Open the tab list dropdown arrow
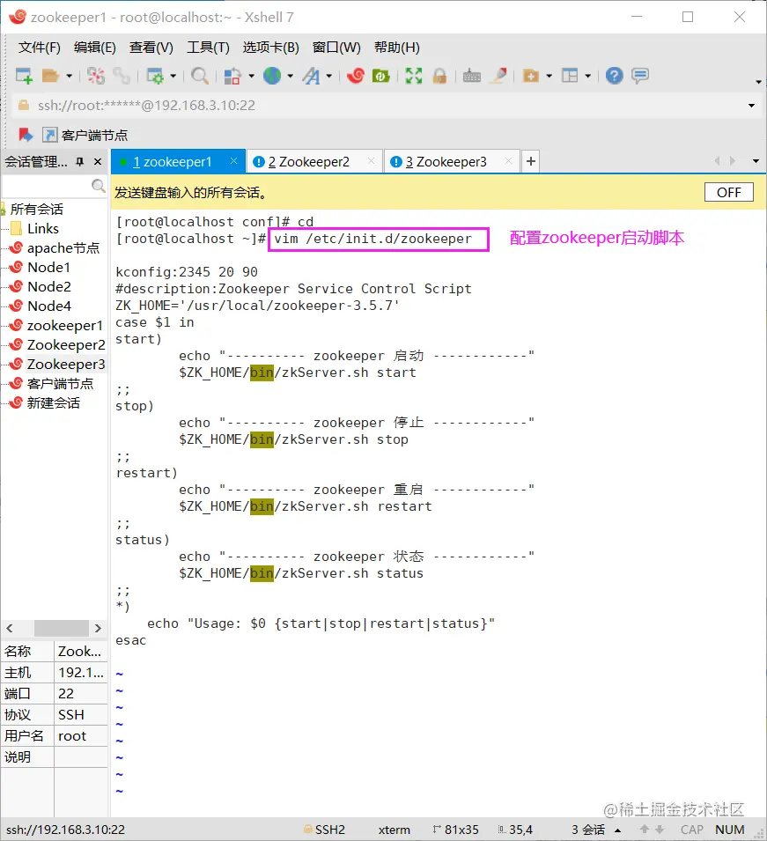This screenshot has height=841, width=767. (x=756, y=161)
